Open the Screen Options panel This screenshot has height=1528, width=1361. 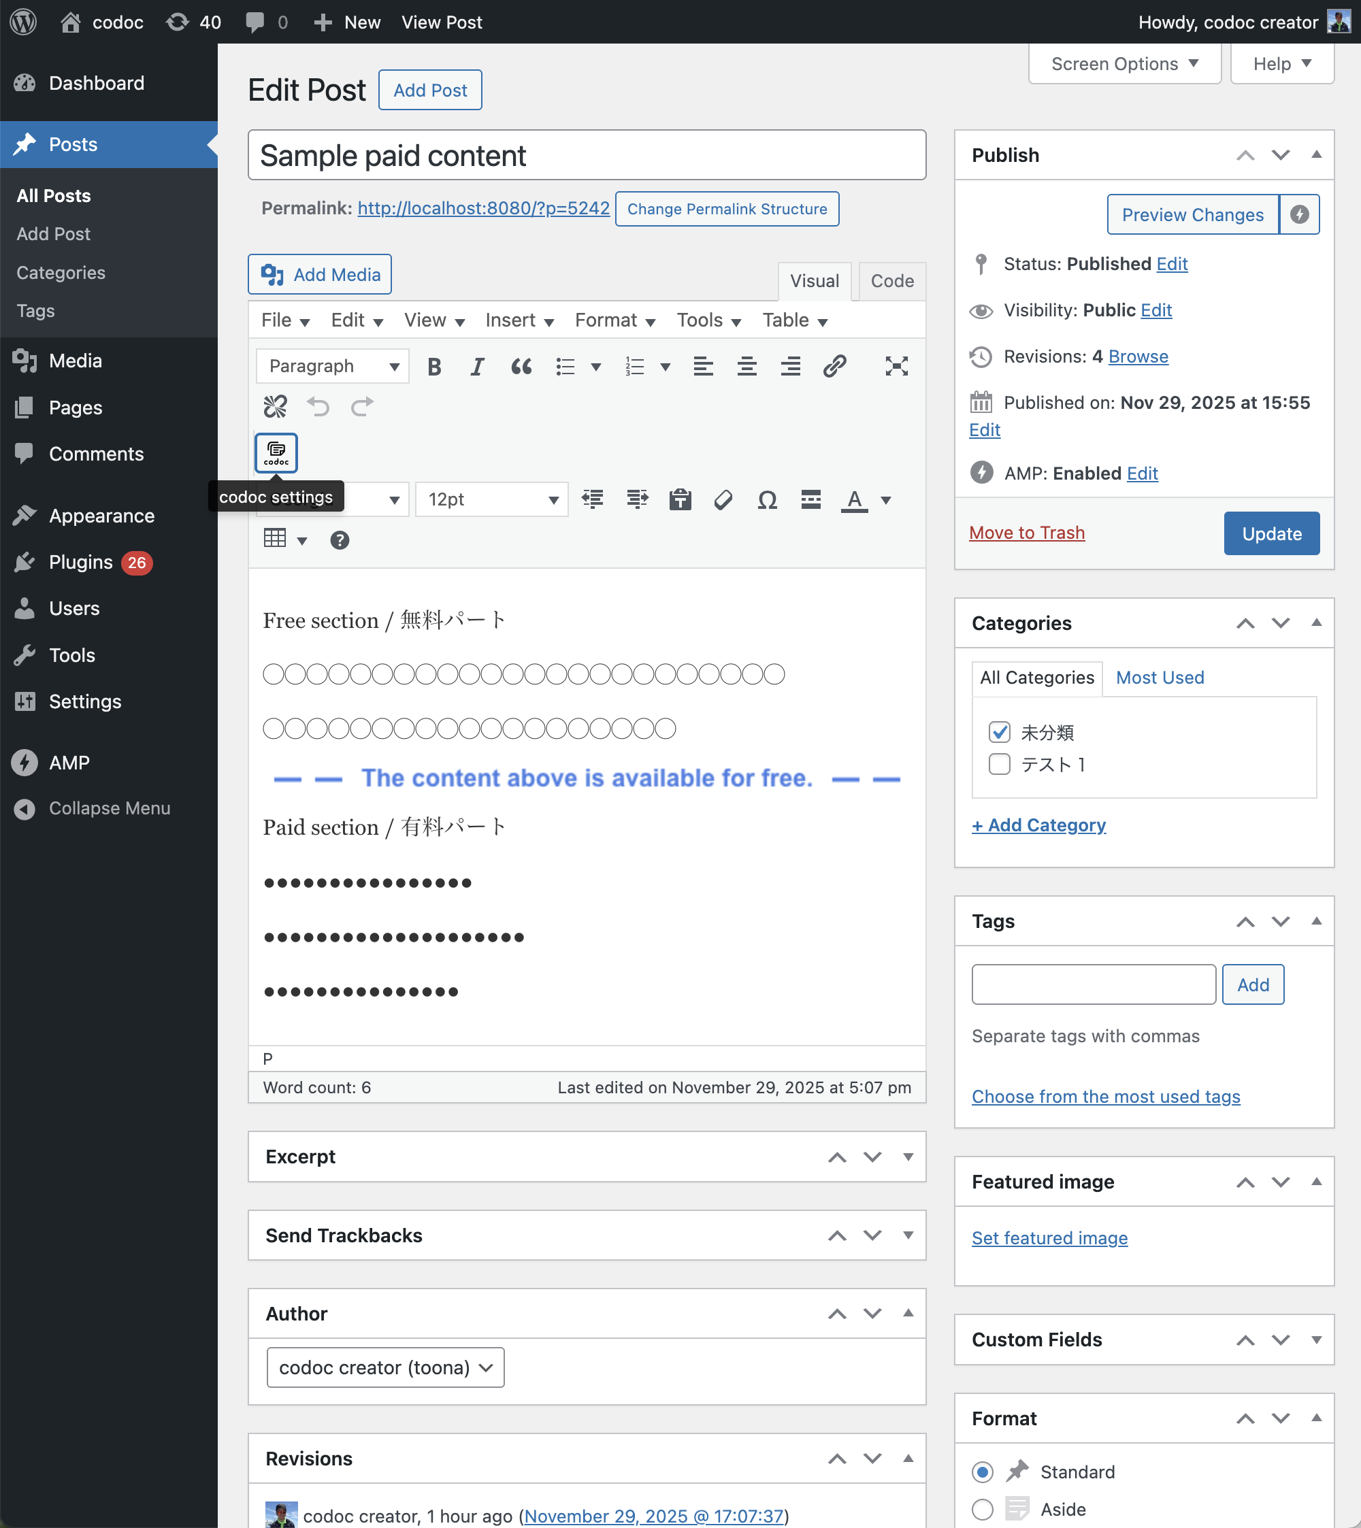(x=1124, y=63)
